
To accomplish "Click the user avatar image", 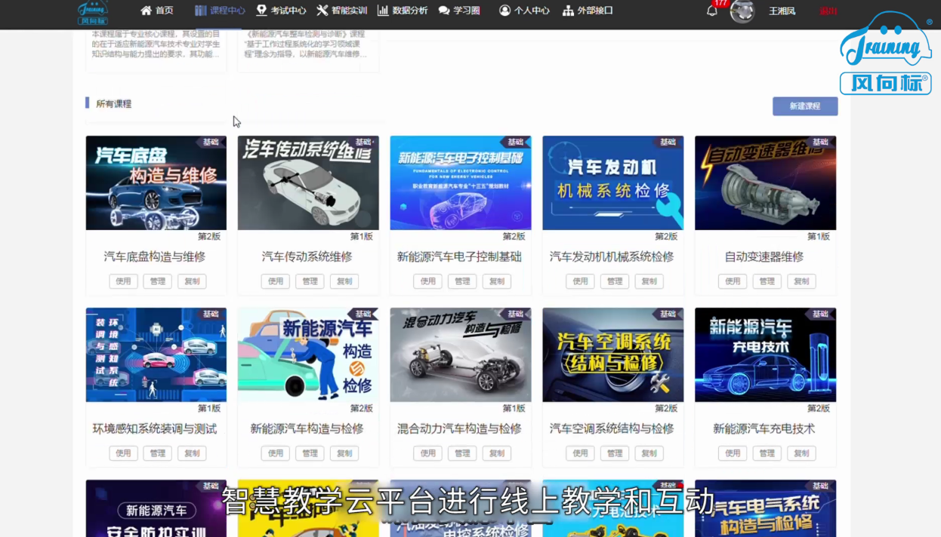I will [x=742, y=12].
